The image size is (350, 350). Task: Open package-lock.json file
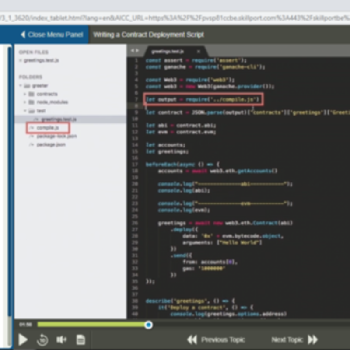click(x=57, y=136)
